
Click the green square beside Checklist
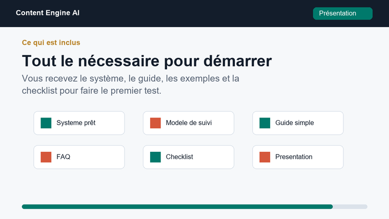[155, 157]
